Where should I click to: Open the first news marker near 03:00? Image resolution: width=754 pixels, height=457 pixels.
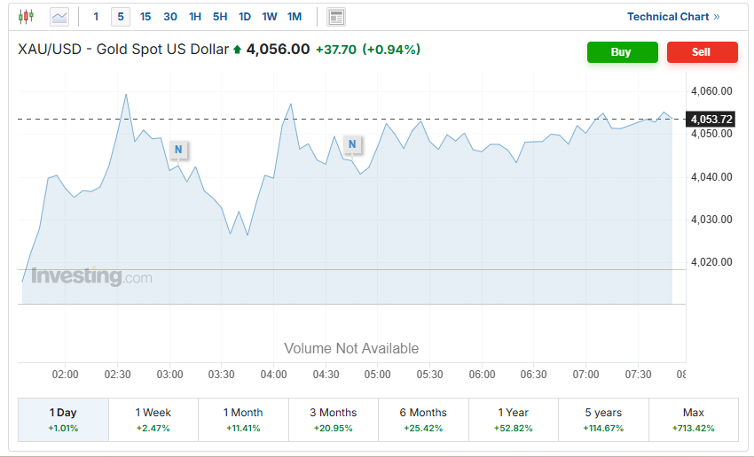(x=178, y=150)
